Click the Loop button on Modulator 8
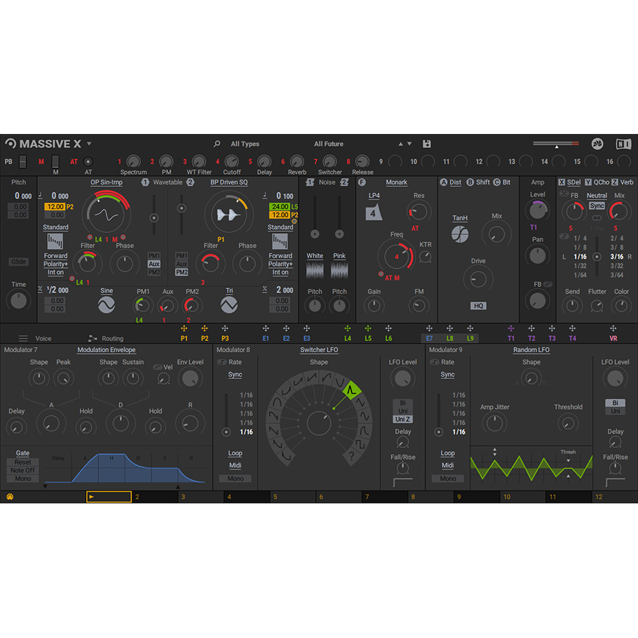 click(235, 453)
